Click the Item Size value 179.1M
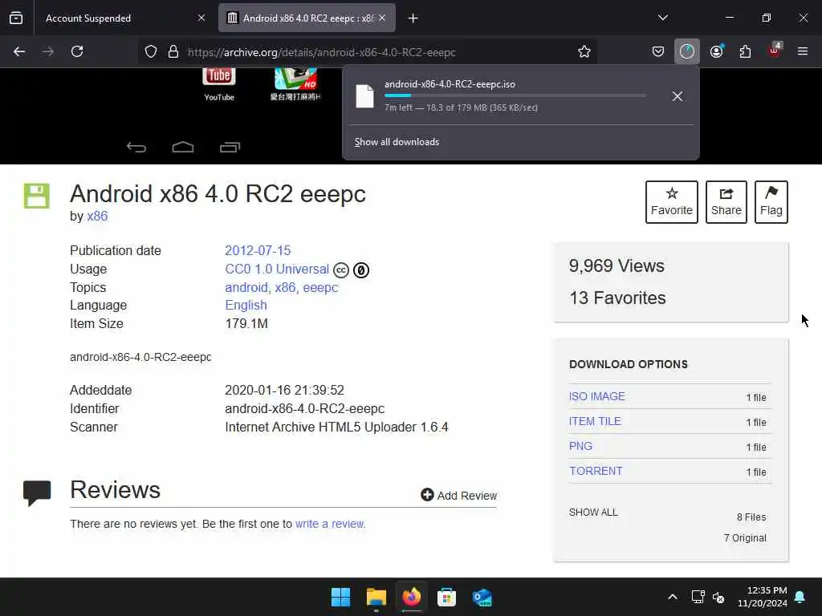 click(246, 324)
